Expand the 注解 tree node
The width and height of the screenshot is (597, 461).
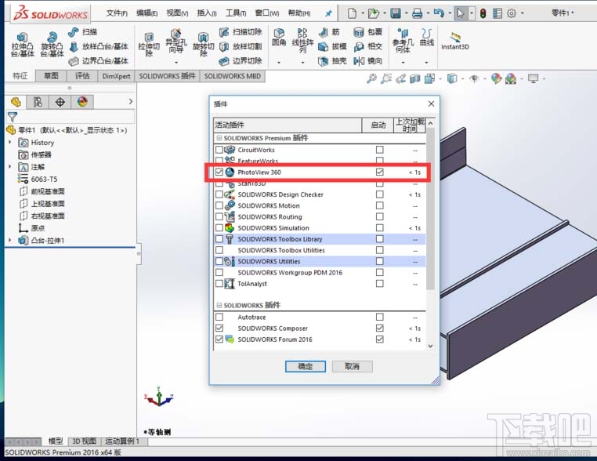[x=10, y=166]
